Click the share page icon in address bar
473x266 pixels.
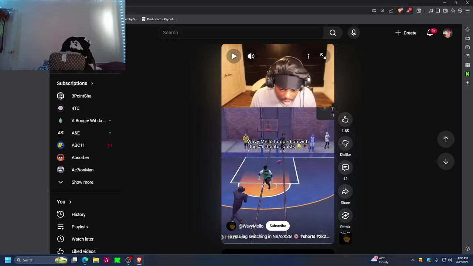click(x=391, y=11)
